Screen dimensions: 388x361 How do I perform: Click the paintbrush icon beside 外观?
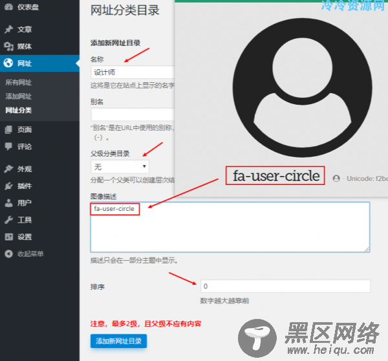point(8,169)
